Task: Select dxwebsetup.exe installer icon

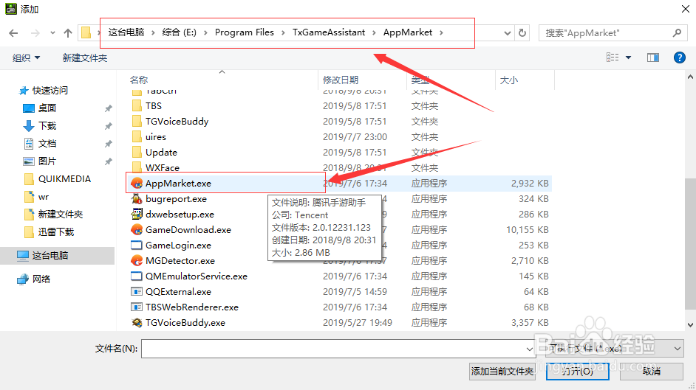Action: pos(137,215)
